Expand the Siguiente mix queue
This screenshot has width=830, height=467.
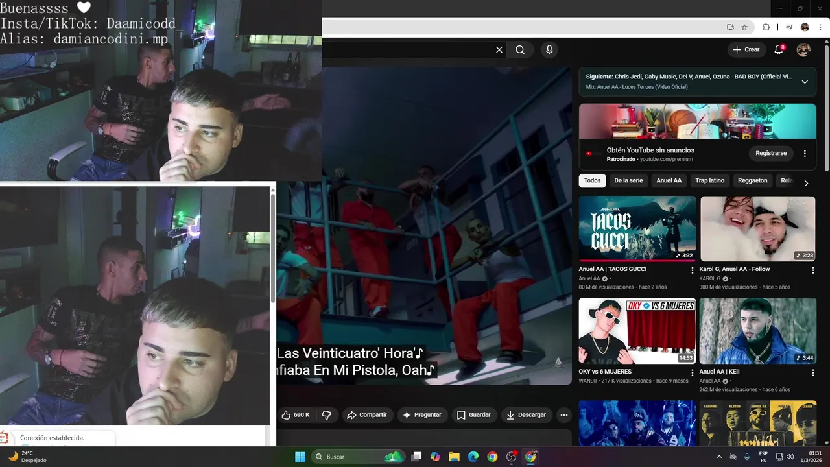click(x=805, y=82)
